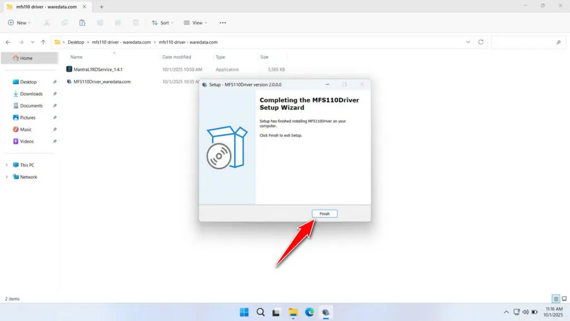The width and height of the screenshot is (570, 321).
Task: Click the Delete icon on the toolbar
Action: coord(135,23)
